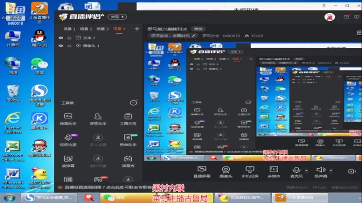
Task: Click the 网速 0kb/s status text
Action: coord(297,187)
